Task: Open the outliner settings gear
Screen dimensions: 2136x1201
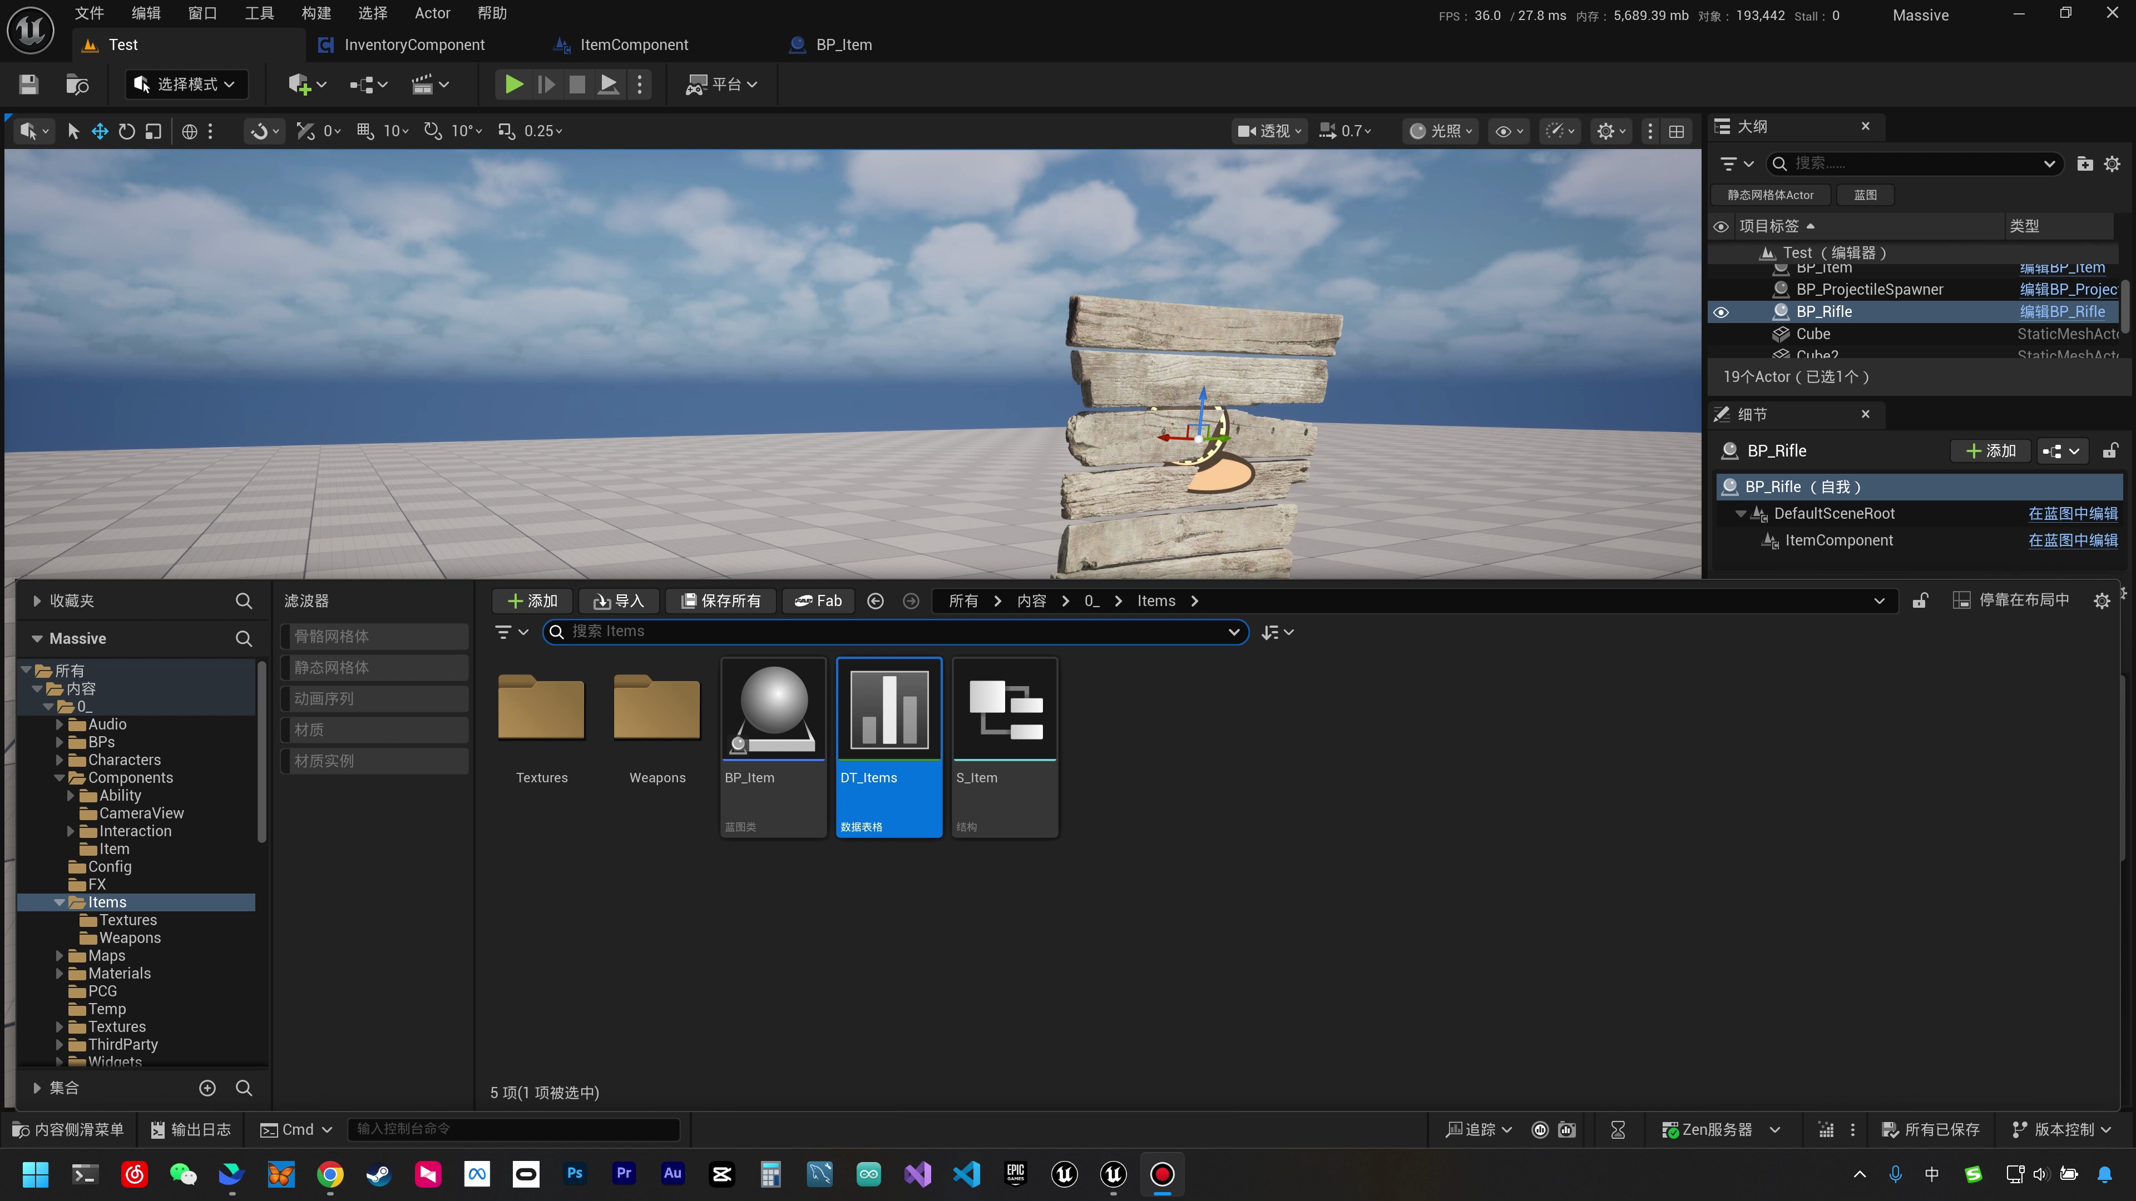Action: [2112, 163]
